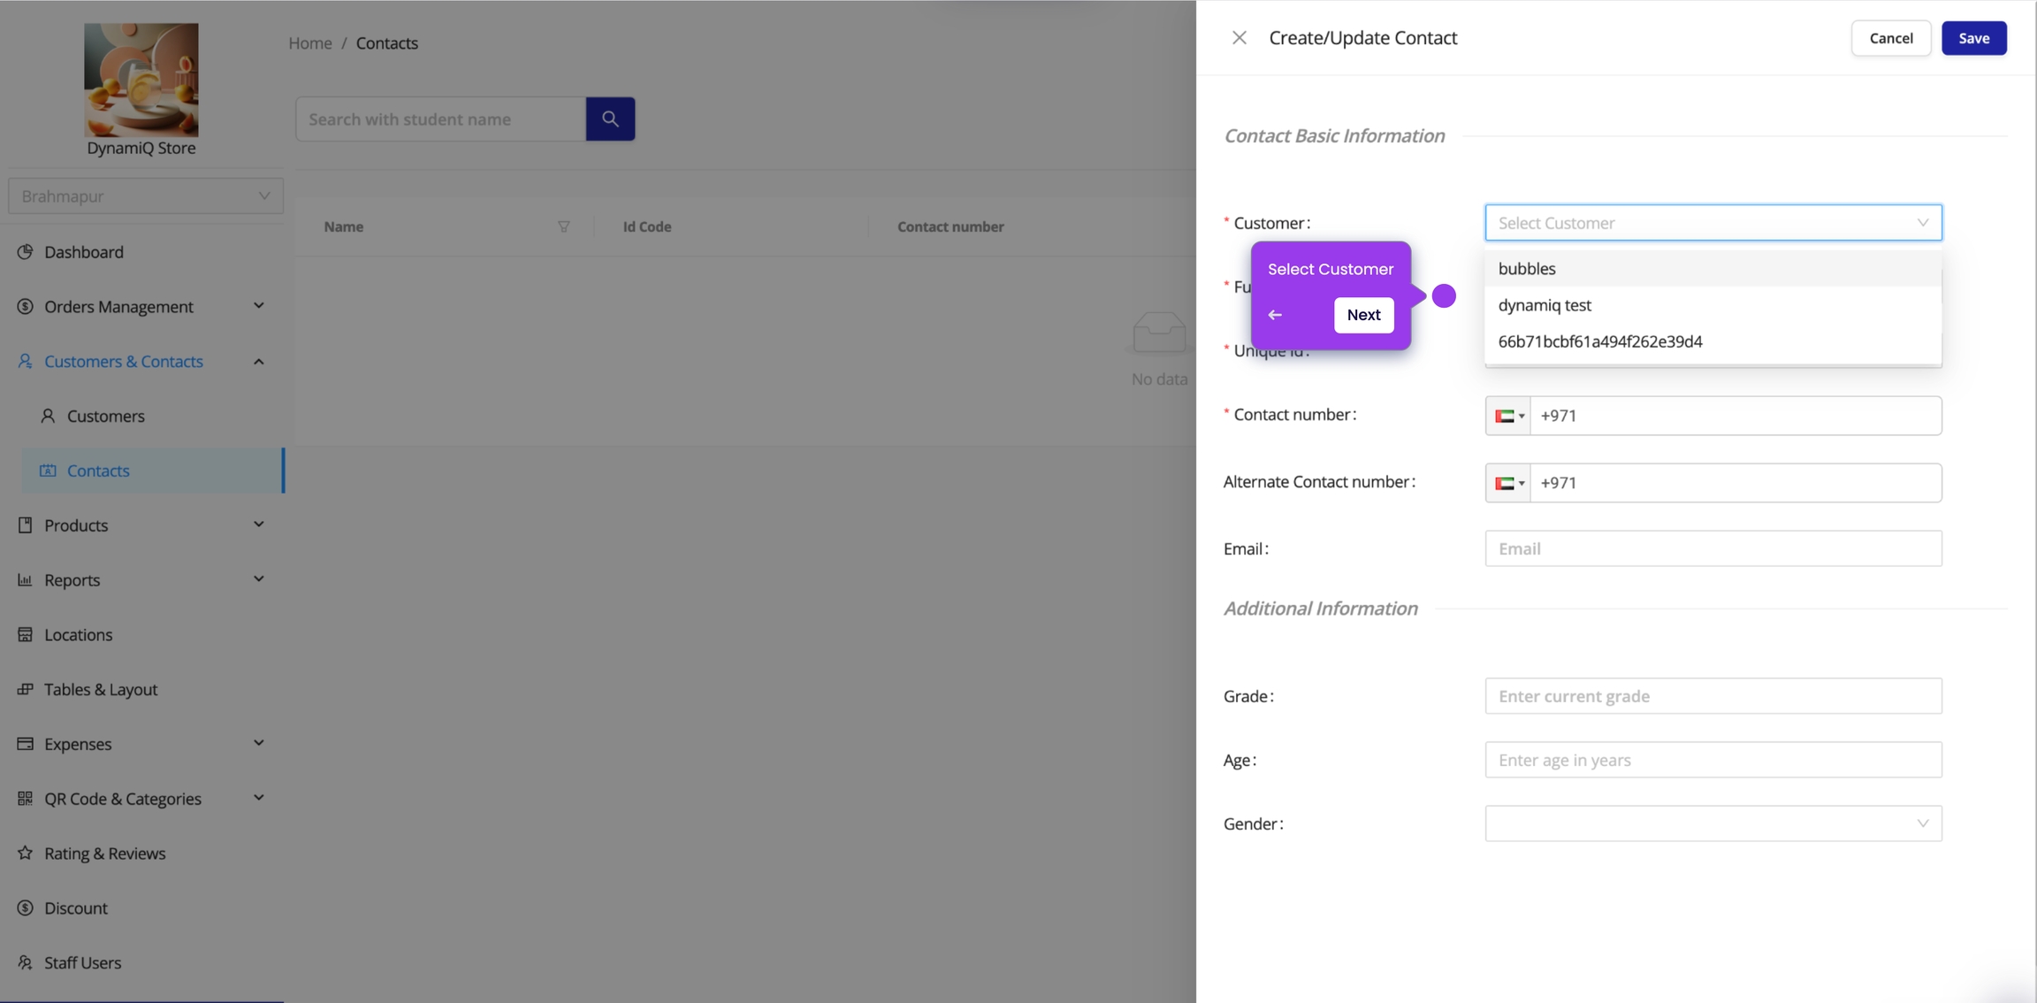2037x1003 pixels.
Task: Open the Alternate Contact number flag selector
Action: coord(1508,483)
